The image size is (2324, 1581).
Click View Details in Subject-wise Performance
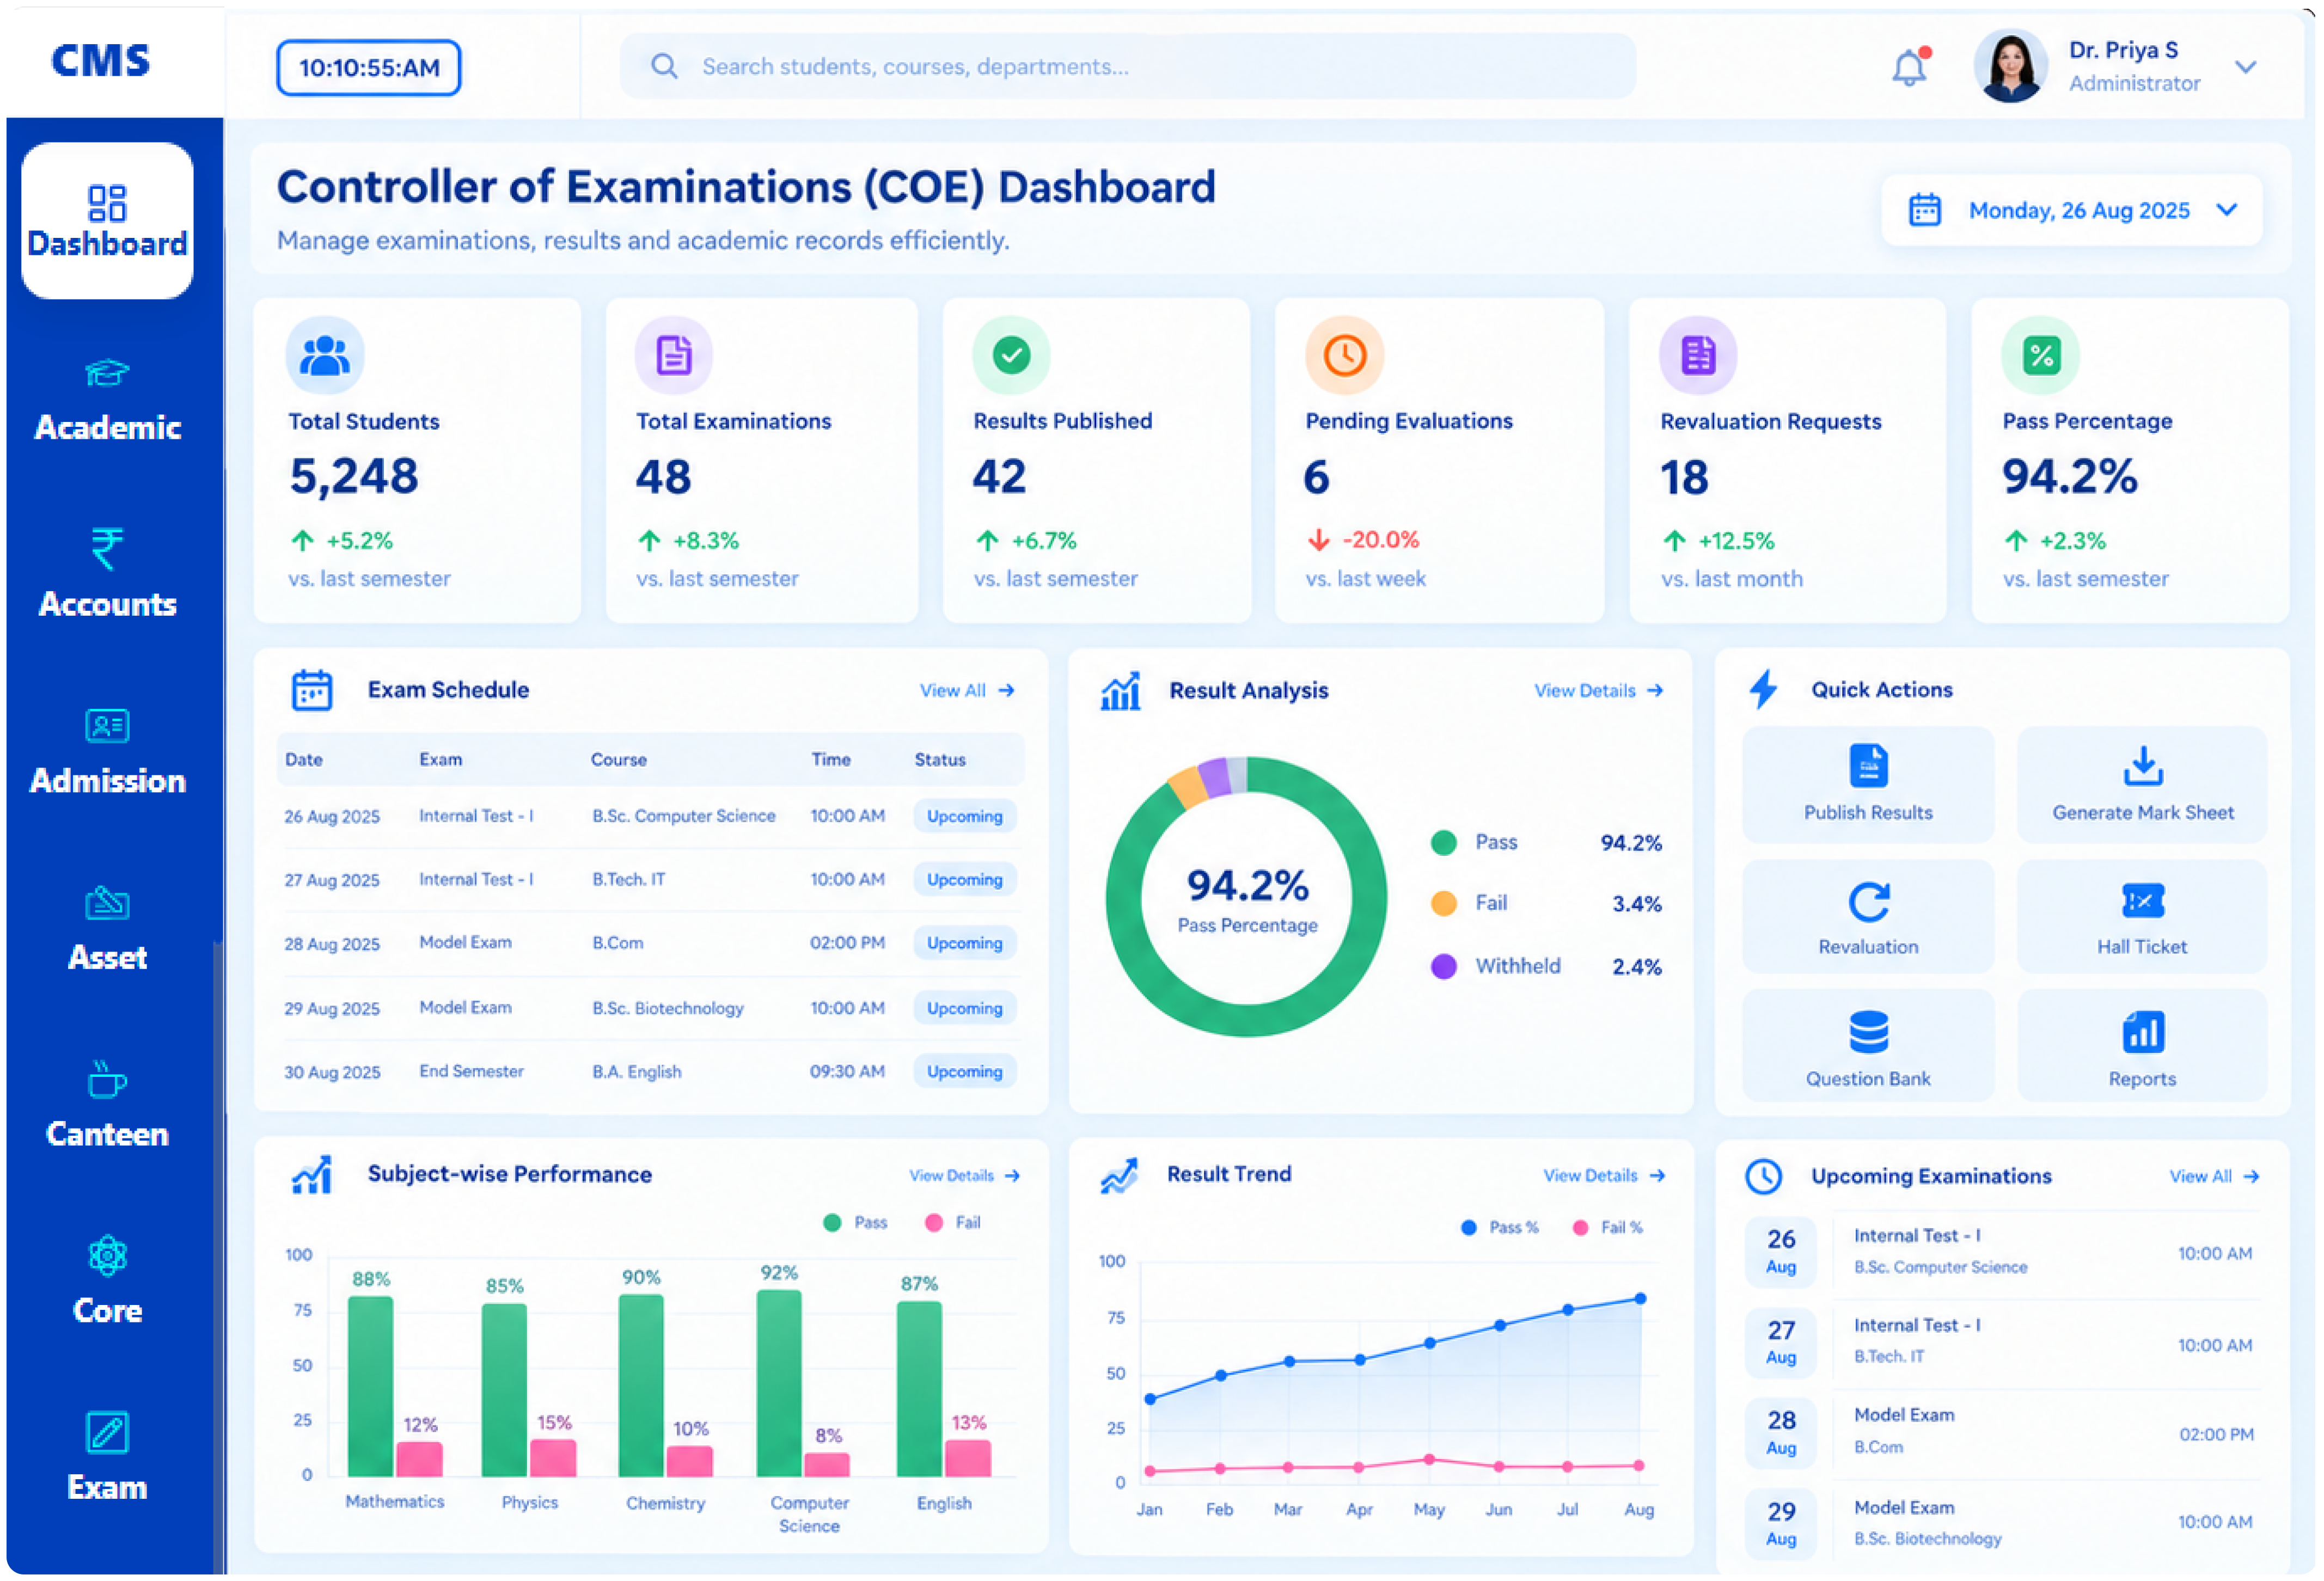[964, 1176]
